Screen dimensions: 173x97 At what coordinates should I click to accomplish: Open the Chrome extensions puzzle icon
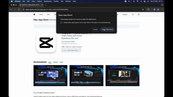(148, 10)
